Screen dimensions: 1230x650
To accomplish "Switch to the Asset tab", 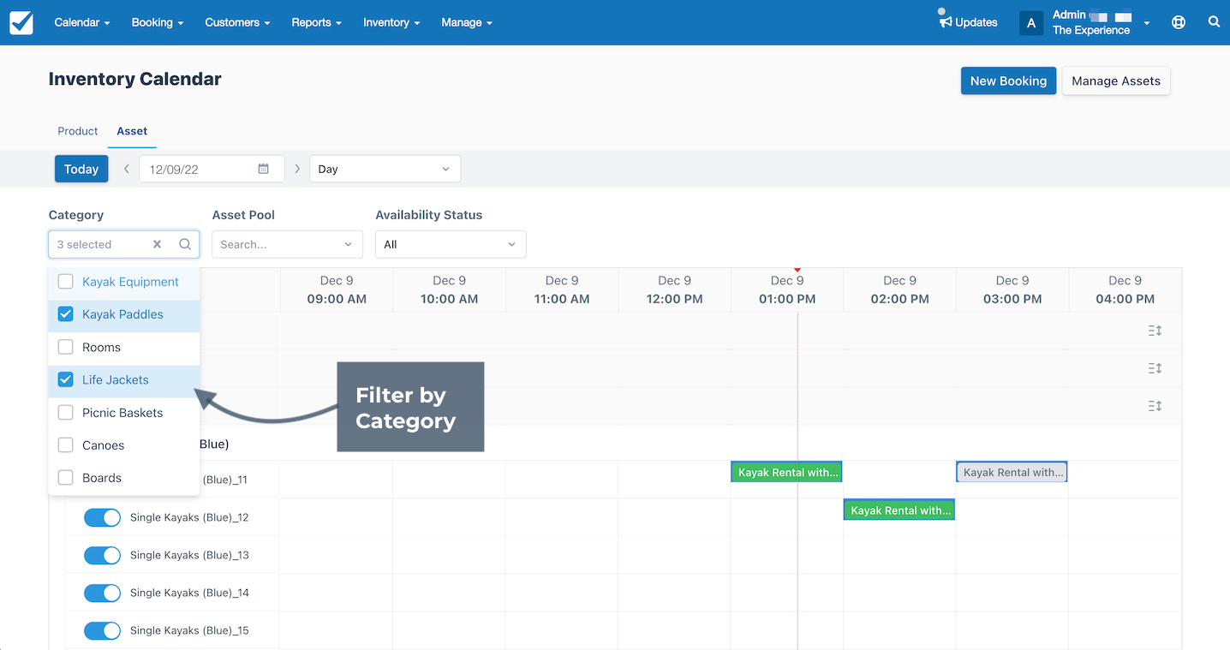I will pyautogui.click(x=132, y=131).
